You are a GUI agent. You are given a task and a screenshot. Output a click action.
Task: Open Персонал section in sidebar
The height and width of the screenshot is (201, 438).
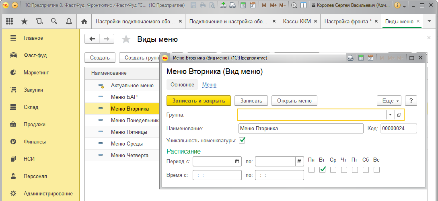click(x=40, y=176)
